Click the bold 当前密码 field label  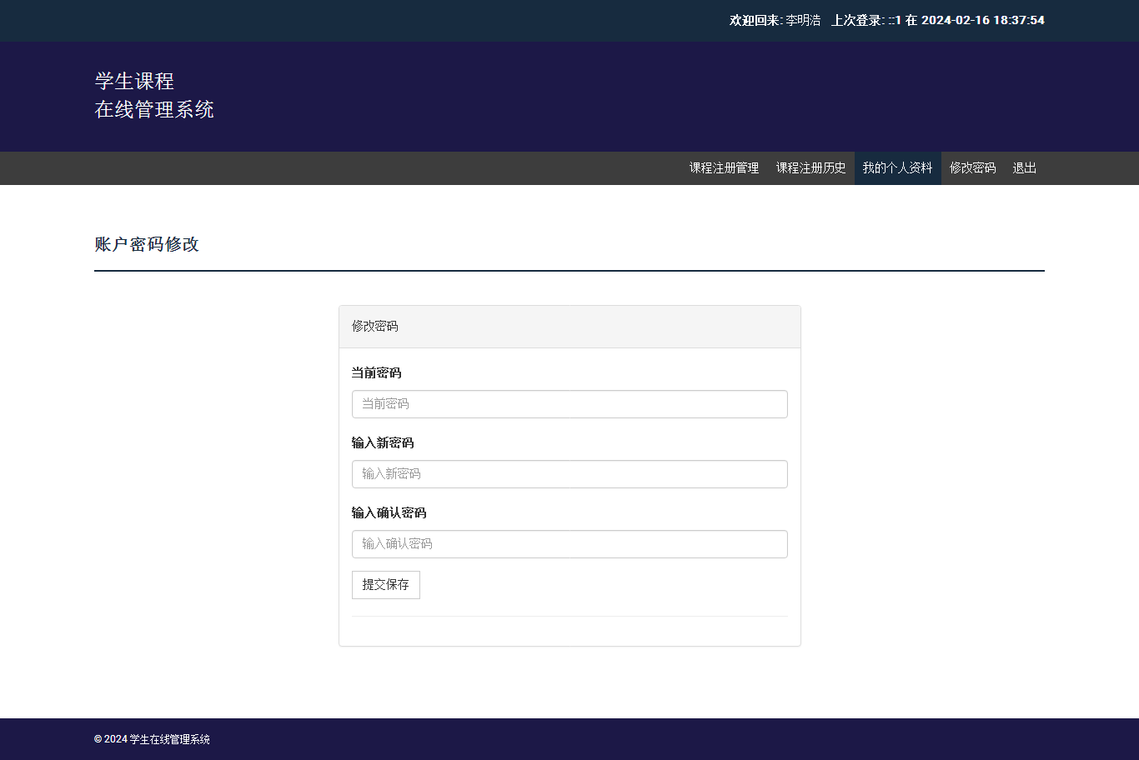tap(376, 373)
